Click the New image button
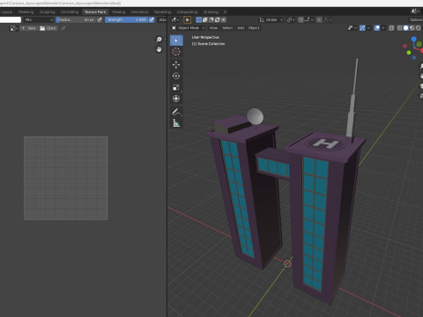This screenshot has height=317, width=423. [29, 28]
